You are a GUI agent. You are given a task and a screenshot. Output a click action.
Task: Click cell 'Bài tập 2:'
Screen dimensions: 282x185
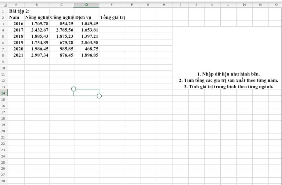click(16, 11)
